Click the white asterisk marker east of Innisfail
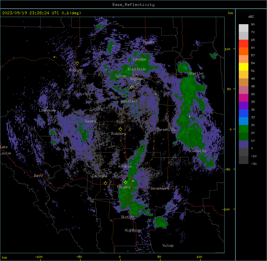The width and height of the screenshot is (267, 261). tap(155, 94)
